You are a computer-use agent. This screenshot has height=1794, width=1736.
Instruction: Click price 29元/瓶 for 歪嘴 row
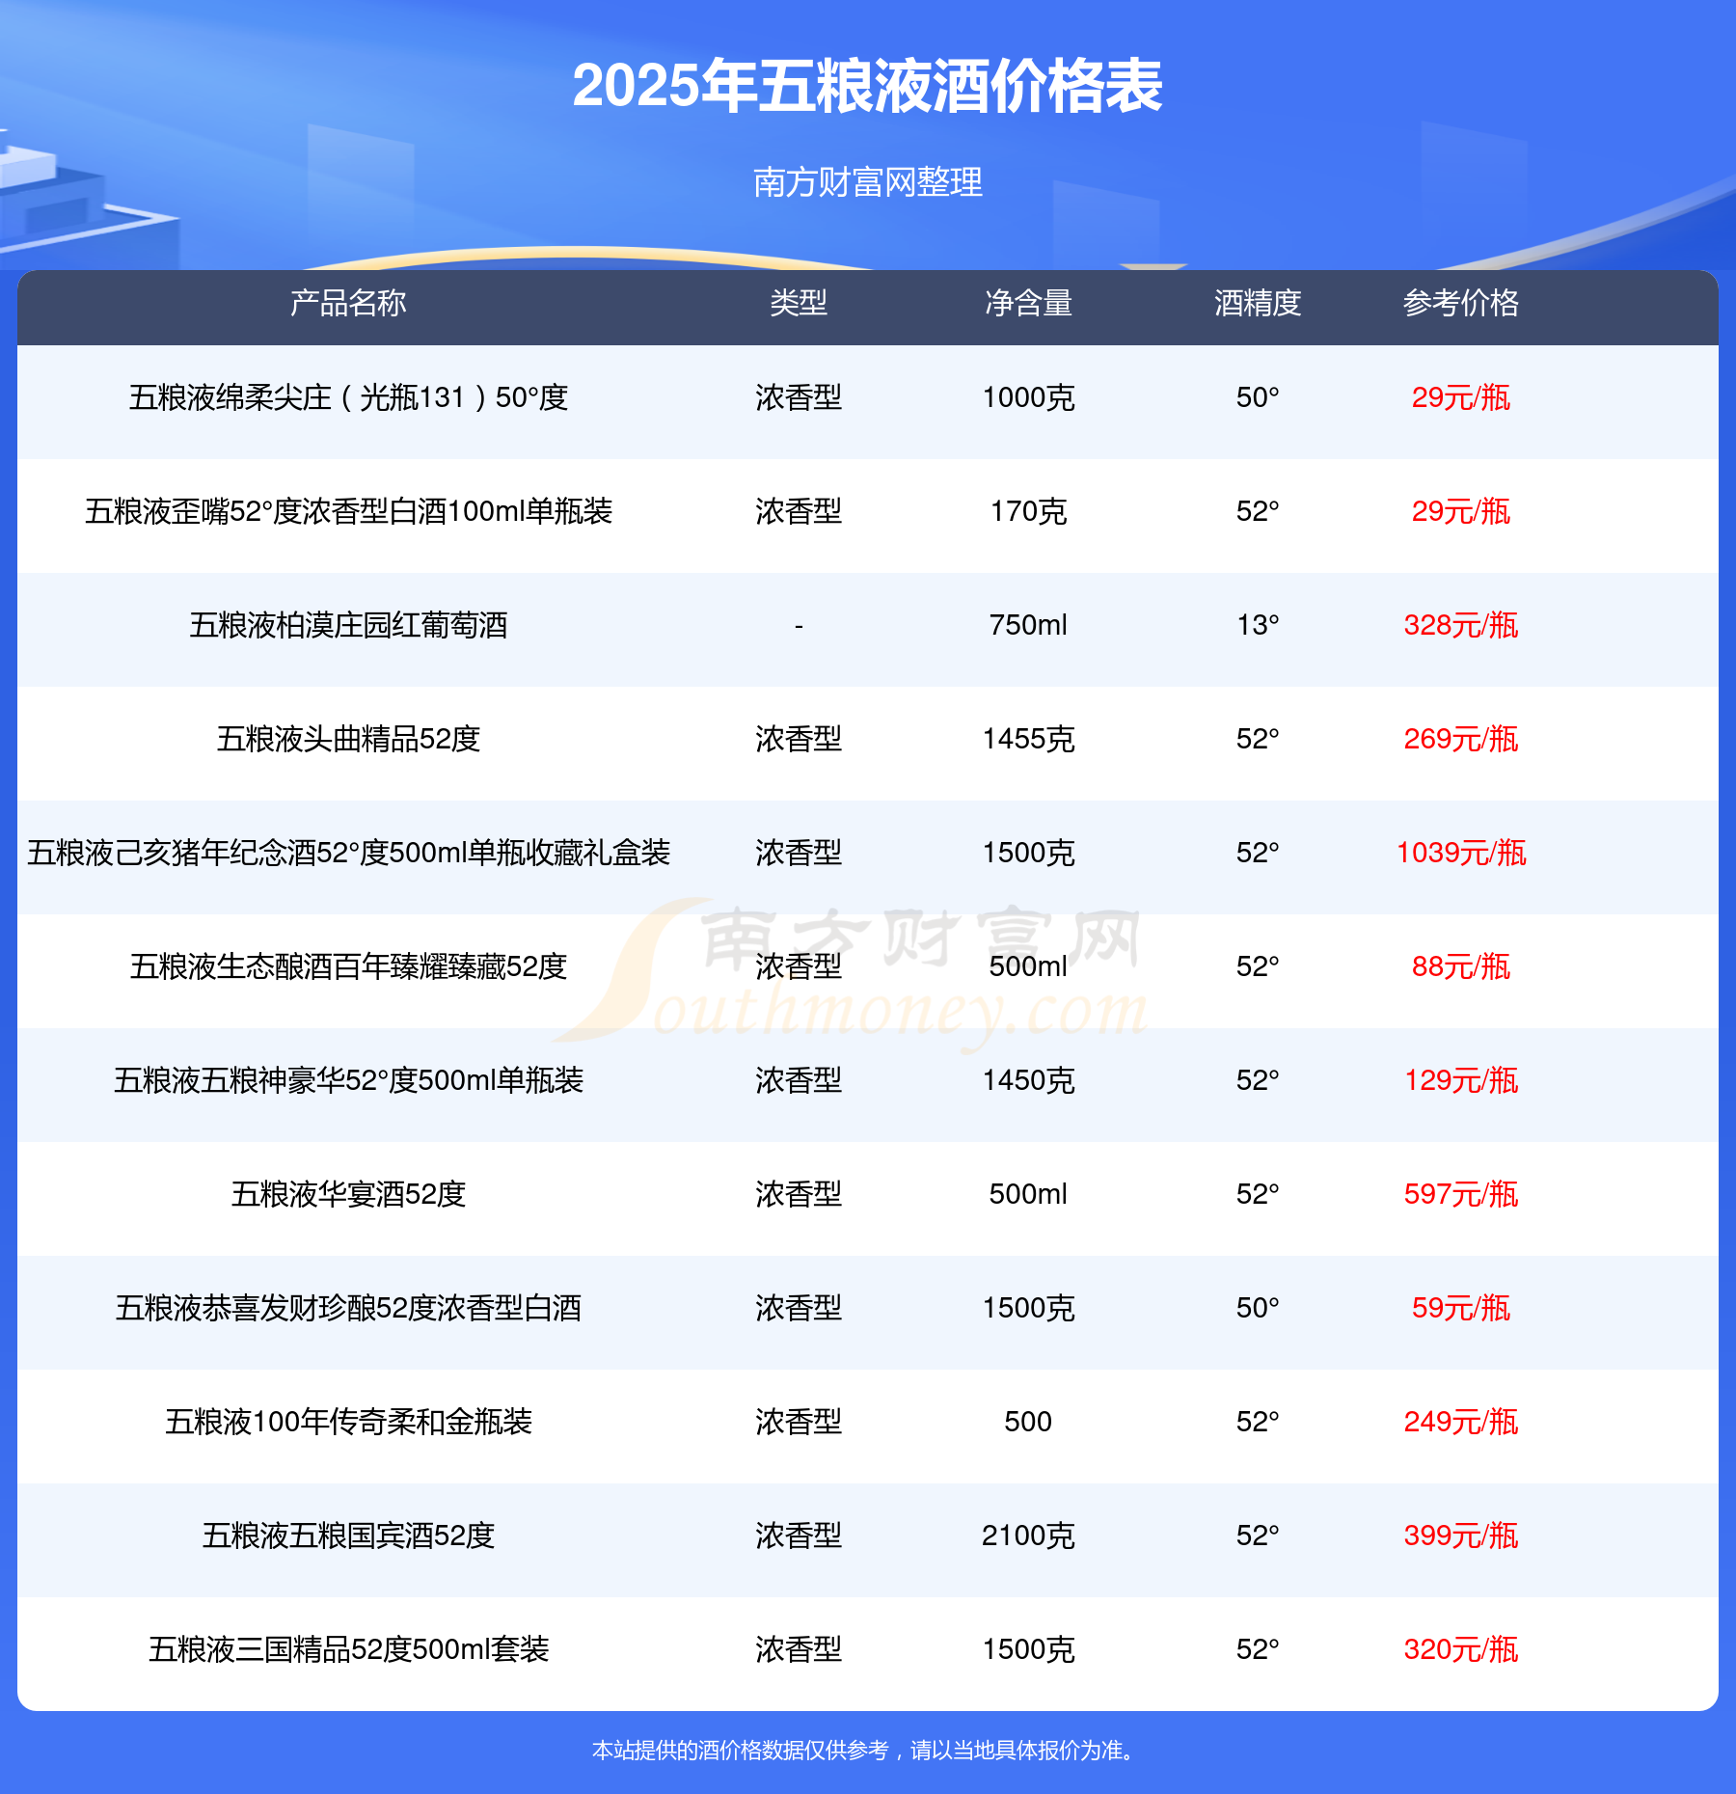tap(1461, 511)
